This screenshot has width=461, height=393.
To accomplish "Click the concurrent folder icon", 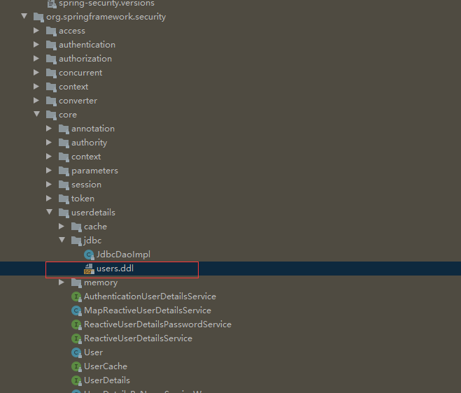I will coord(52,73).
